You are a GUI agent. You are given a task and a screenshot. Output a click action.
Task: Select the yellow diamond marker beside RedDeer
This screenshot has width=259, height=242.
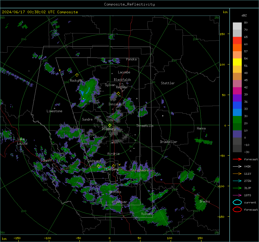[118, 94]
